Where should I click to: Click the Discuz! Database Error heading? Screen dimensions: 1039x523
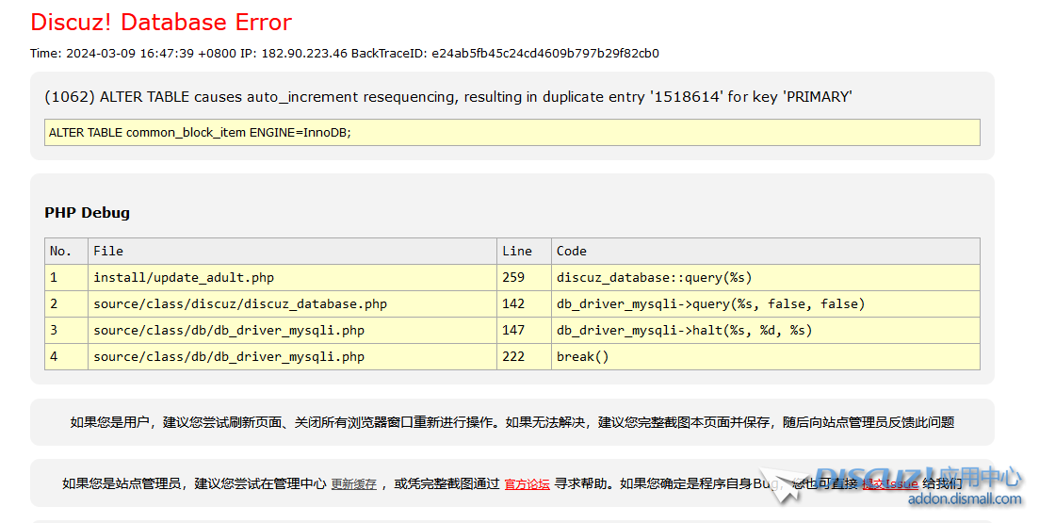coord(161,23)
